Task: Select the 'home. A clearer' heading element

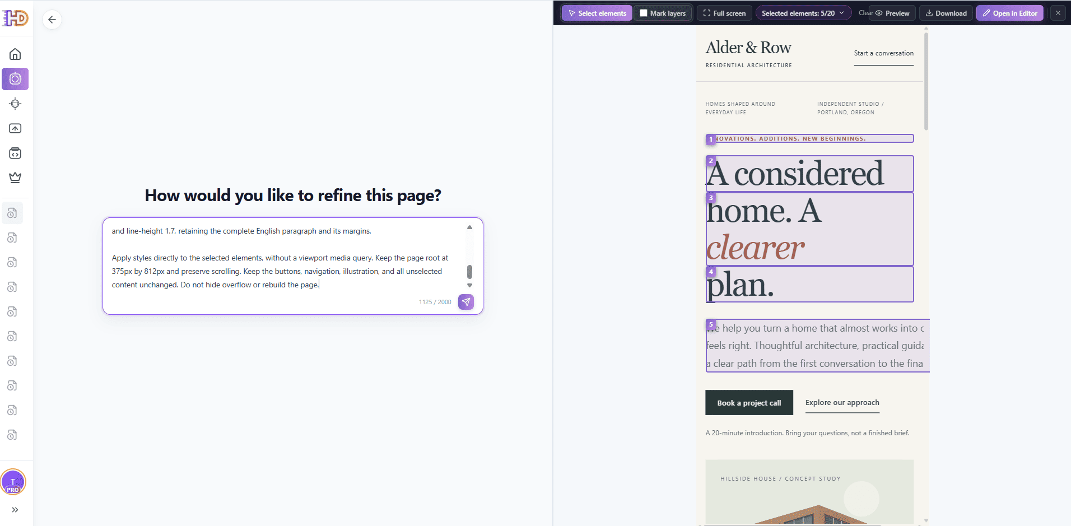Action: pyautogui.click(x=809, y=229)
